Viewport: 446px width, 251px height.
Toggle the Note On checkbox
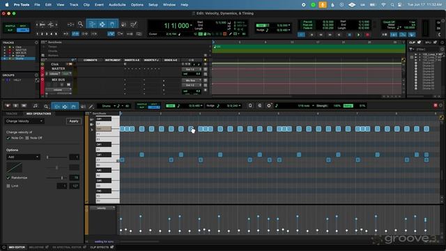tap(8, 138)
